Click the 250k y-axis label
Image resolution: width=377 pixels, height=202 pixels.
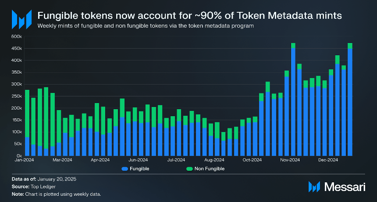pos(17,96)
